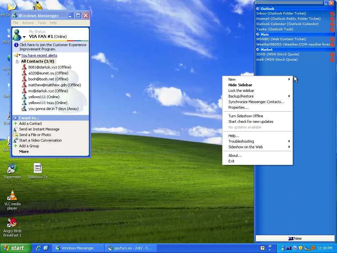337x253 pixels.
Task: Expand the New submenu arrow
Action: pos(289,79)
